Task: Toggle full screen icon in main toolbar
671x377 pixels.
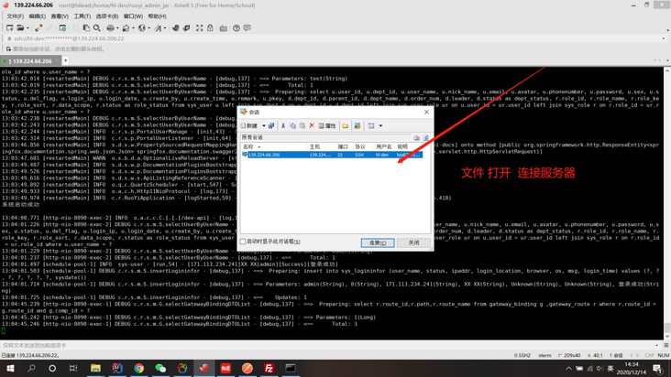Action: pos(200,27)
